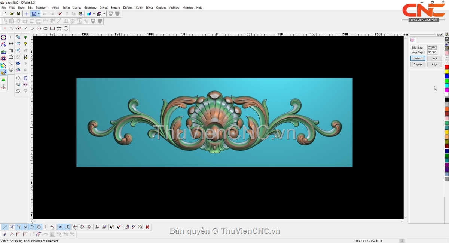Pick the red color swatch

click(447, 67)
